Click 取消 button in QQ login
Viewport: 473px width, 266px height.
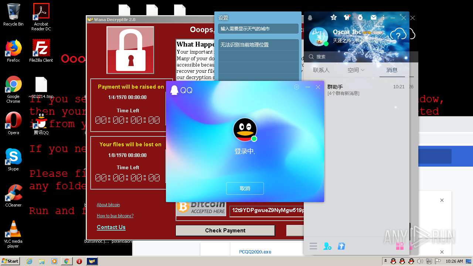(245, 188)
